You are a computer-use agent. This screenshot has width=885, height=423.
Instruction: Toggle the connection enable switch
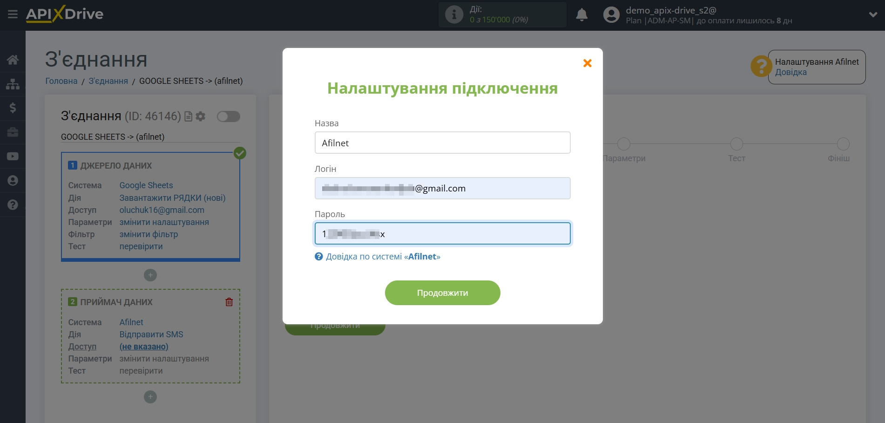[228, 116]
